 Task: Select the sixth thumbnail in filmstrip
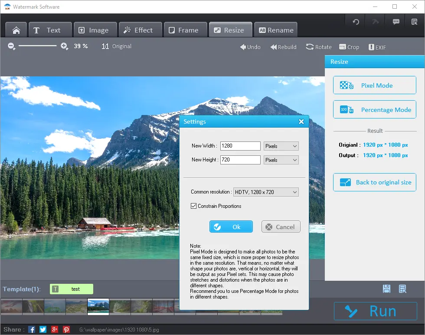[120, 306]
